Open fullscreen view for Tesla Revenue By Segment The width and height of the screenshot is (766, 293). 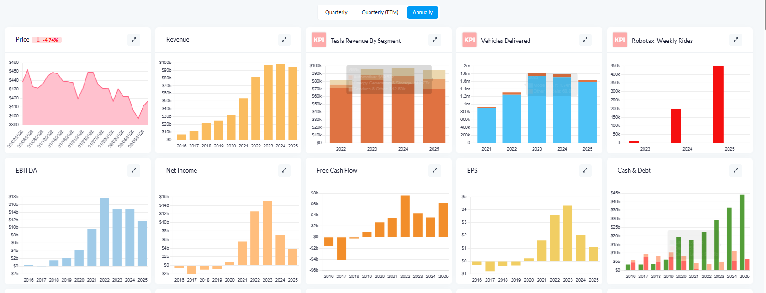(x=435, y=40)
